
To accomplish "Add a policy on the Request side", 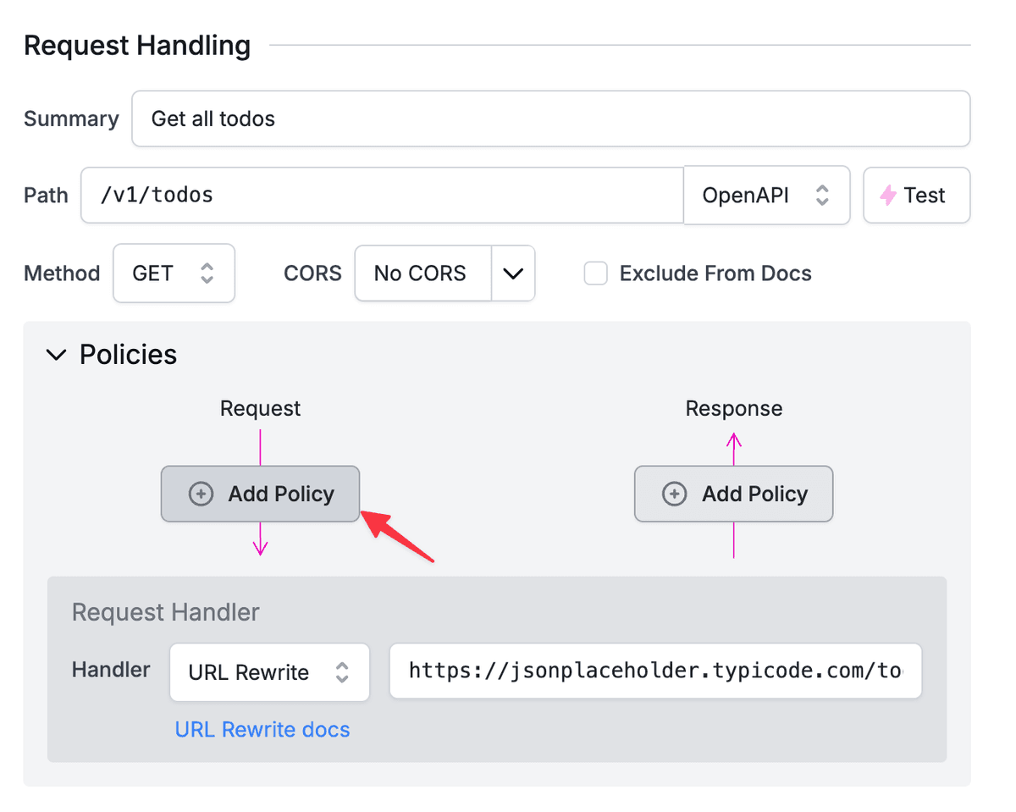I will pyautogui.click(x=260, y=494).
